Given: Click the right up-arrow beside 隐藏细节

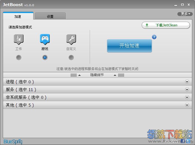Looking at the screenshot, I should point(115,75).
